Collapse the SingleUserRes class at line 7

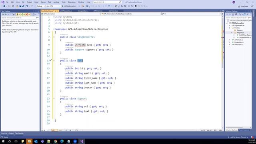(x=54, y=37)
